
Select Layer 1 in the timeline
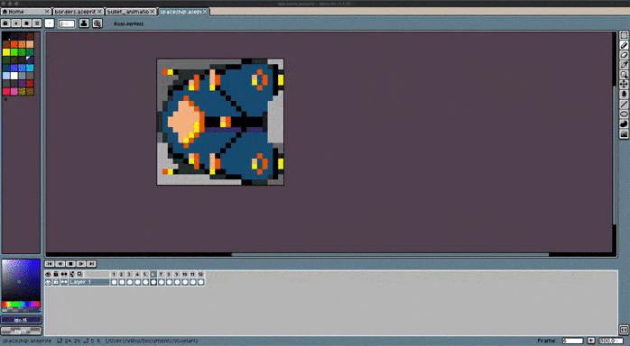88,282
